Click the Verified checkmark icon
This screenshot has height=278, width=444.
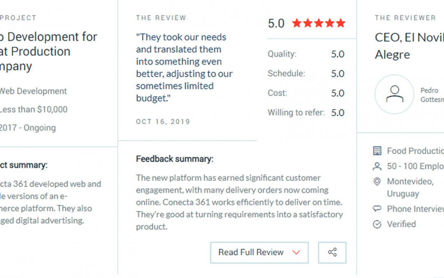377,224
